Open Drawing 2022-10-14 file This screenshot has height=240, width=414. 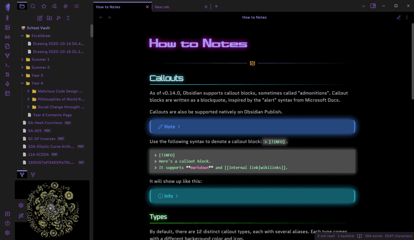tap(58, 44)
